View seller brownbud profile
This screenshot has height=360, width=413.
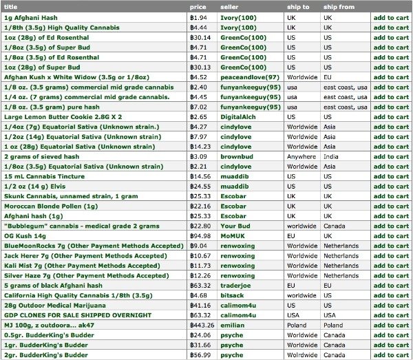point(237,157)
